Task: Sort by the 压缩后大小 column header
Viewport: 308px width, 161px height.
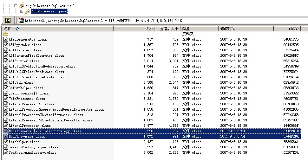Action: coord(167,29)
